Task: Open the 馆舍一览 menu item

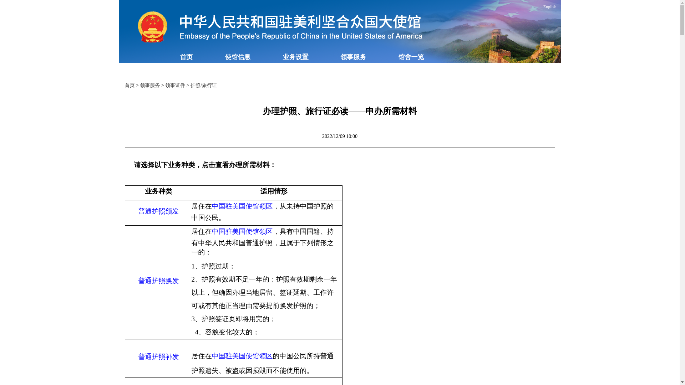Action: point(411,57)
